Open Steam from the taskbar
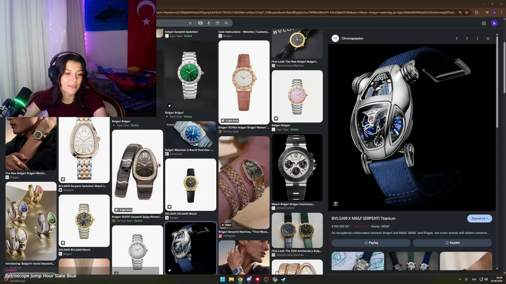The height and width of the screenshot is (284, 506). tap(283, 279)
